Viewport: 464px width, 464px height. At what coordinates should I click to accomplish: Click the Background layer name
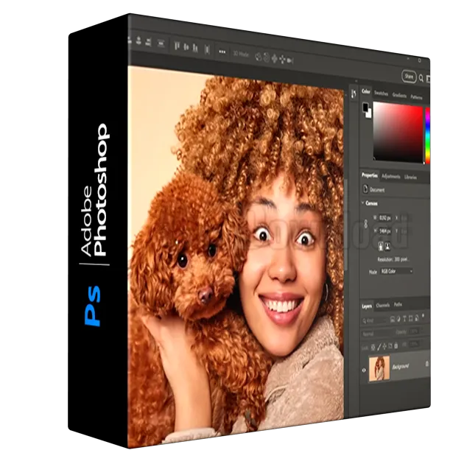[x=401, y=366]
